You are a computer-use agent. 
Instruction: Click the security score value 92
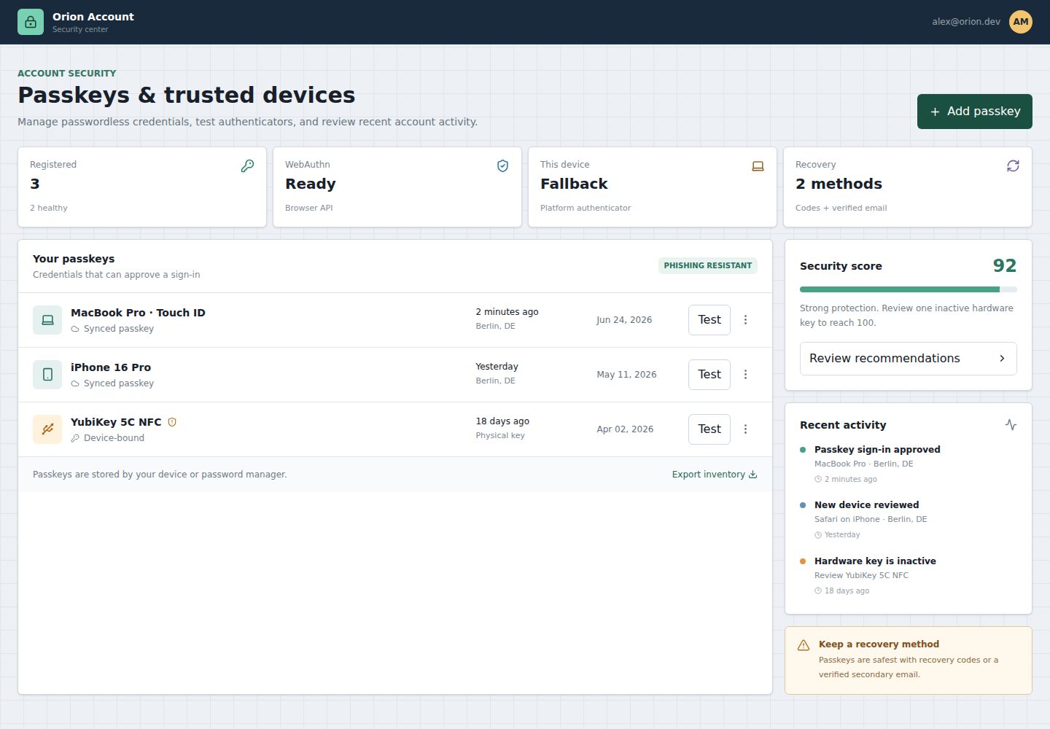pos(1005,266)
